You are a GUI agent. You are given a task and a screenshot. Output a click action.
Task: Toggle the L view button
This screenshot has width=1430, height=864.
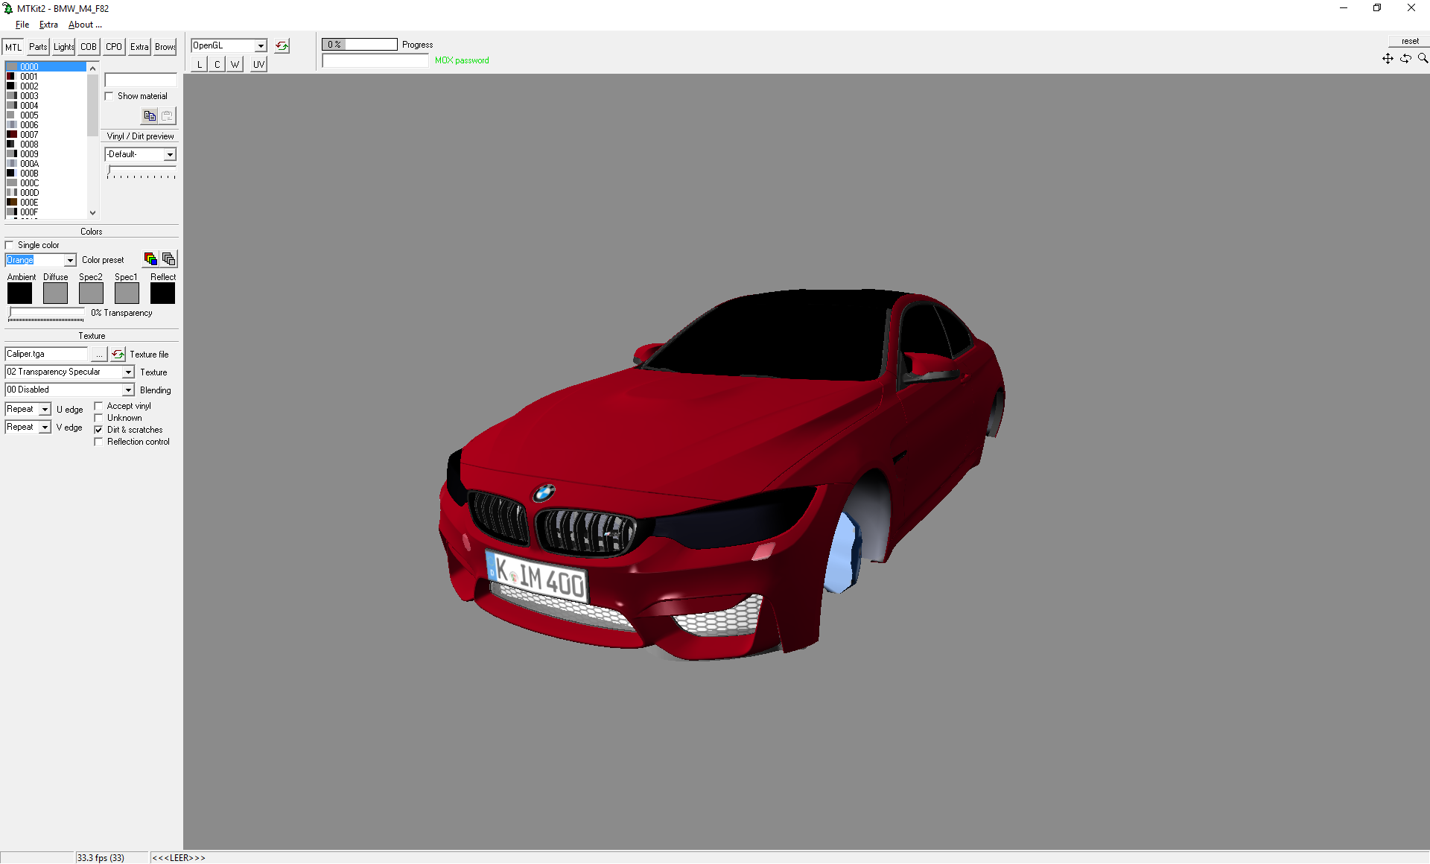click(x=200, y=65)
